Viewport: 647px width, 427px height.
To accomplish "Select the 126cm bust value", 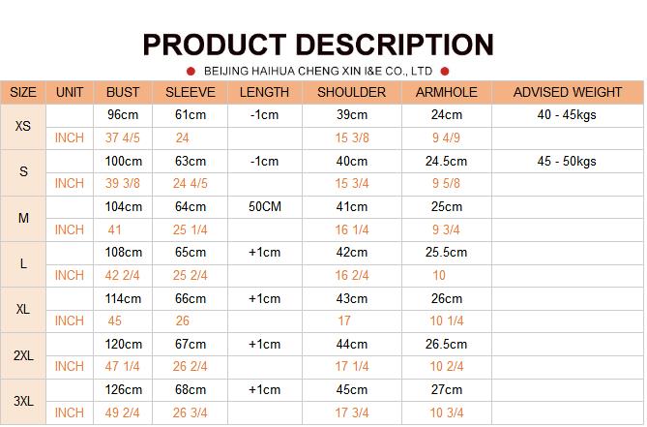I will [123, 390].
